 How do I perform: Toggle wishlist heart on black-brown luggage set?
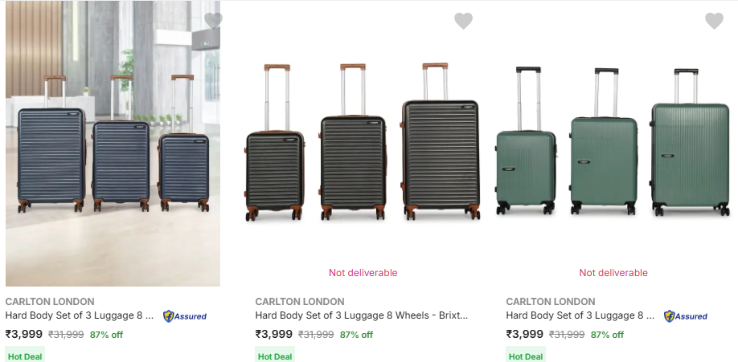463,21
